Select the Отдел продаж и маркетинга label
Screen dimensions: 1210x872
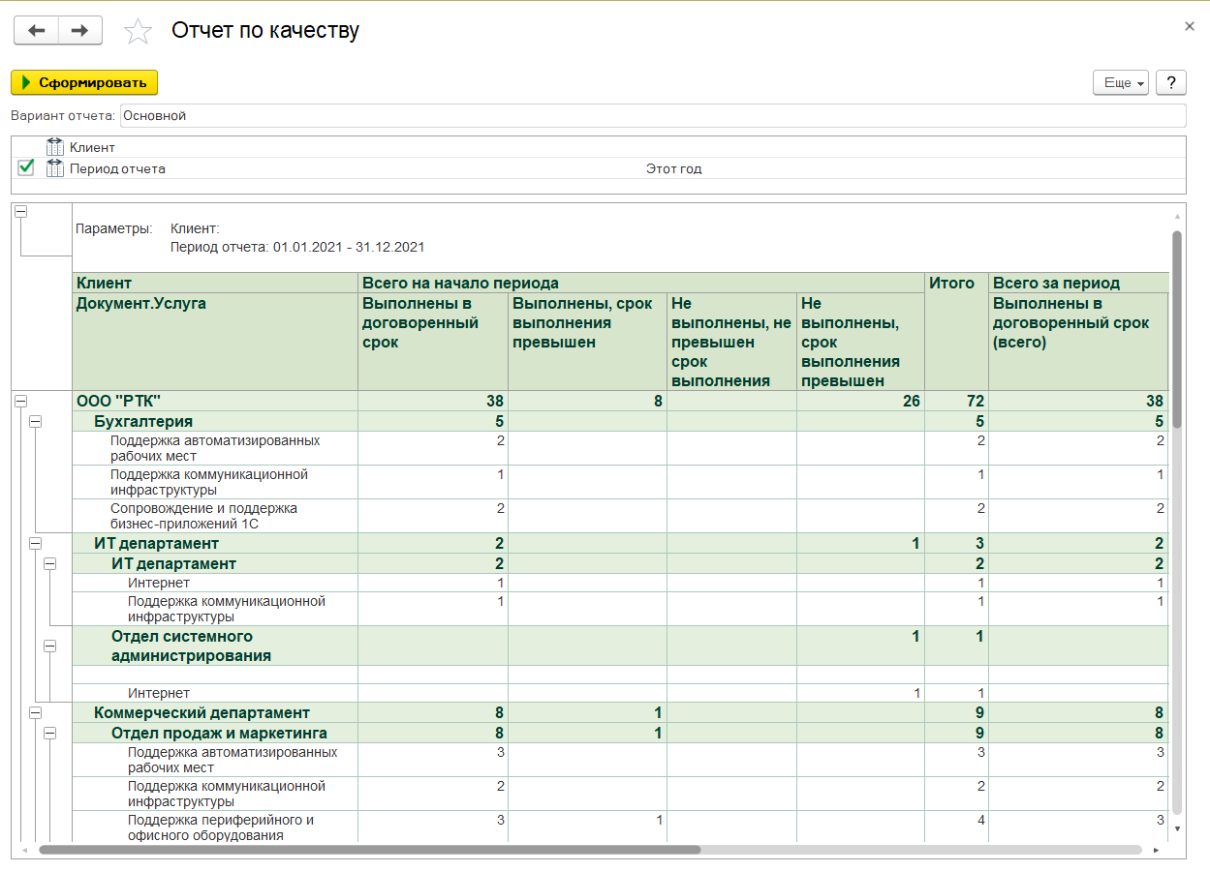point(219,734)
